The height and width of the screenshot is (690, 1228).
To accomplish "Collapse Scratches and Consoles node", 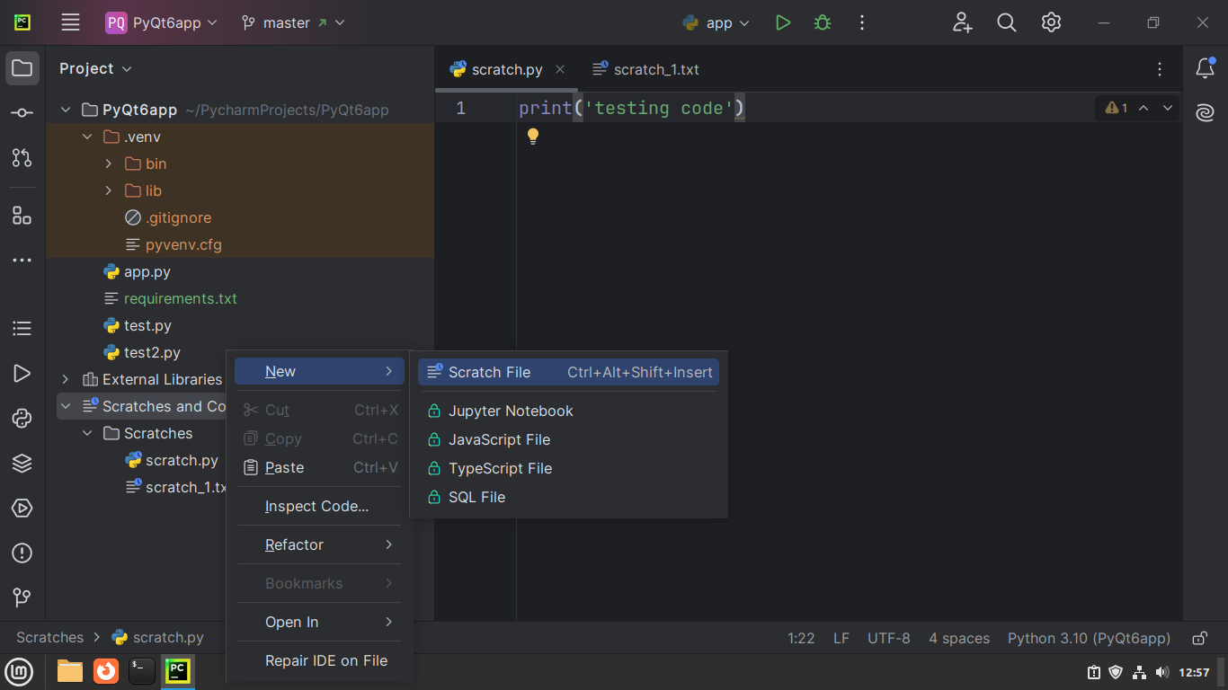I will [66, 406].
